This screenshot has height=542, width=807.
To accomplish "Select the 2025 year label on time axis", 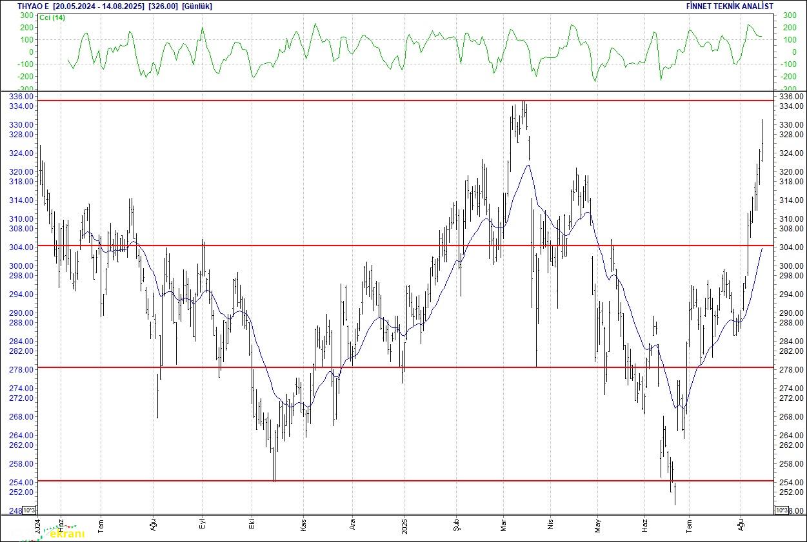I will tap(404, 525).
